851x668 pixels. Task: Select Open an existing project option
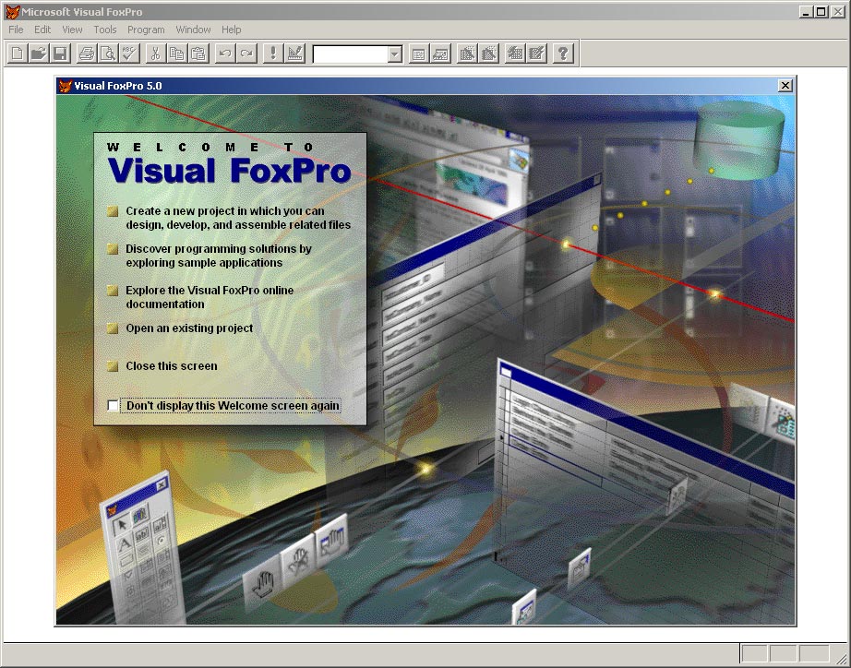(x=180, y=328)
